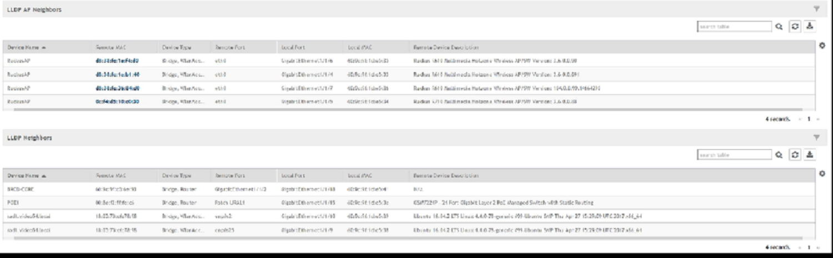833x258 pixels.
Task: Click the search magnifier in LLDP AP Neighbors table
Action: pos(780,26)
